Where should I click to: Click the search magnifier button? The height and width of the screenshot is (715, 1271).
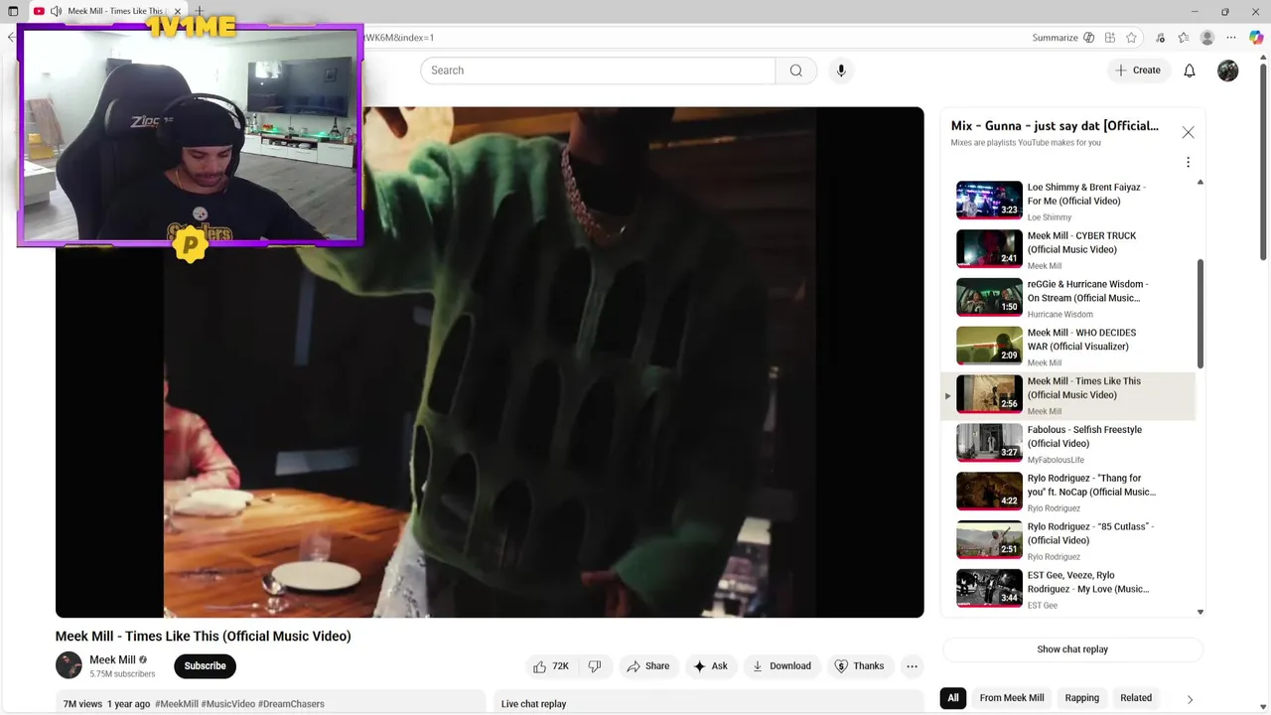point(795,71)
